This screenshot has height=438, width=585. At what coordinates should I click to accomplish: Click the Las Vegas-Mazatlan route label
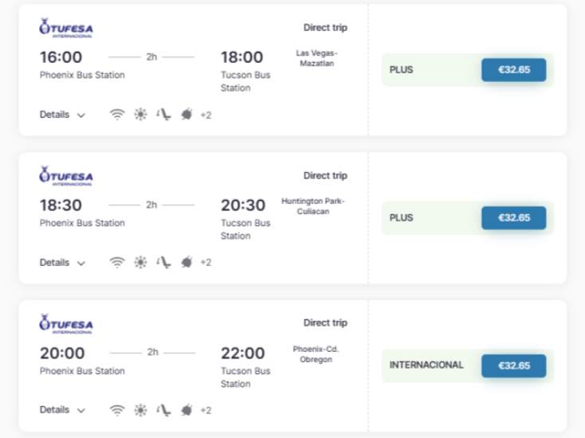pyautogui.click(x=316, y=58)
